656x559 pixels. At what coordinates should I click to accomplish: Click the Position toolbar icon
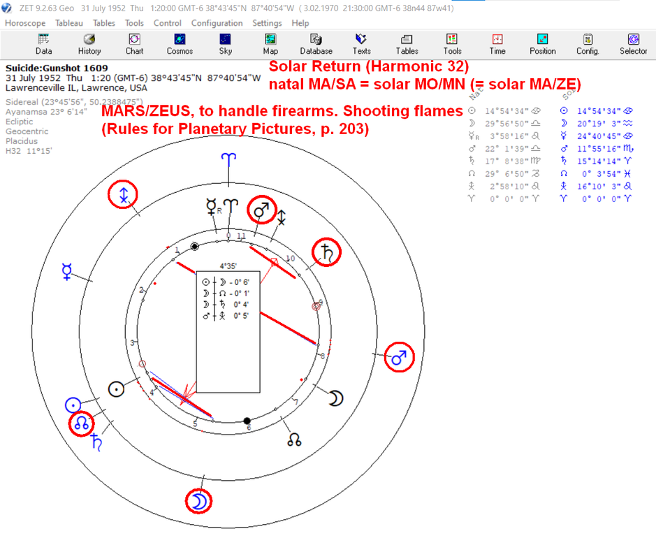click(x=543, y=44)
